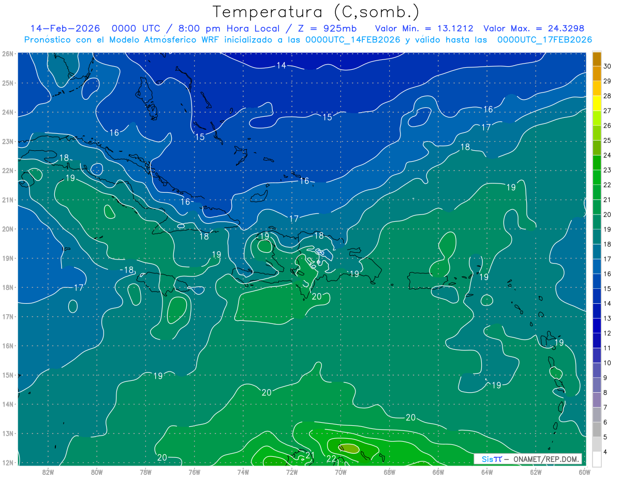Click the '0000UTC_17FEB2026' validity timestamp
621x479 pixels.
coord(544,40)
